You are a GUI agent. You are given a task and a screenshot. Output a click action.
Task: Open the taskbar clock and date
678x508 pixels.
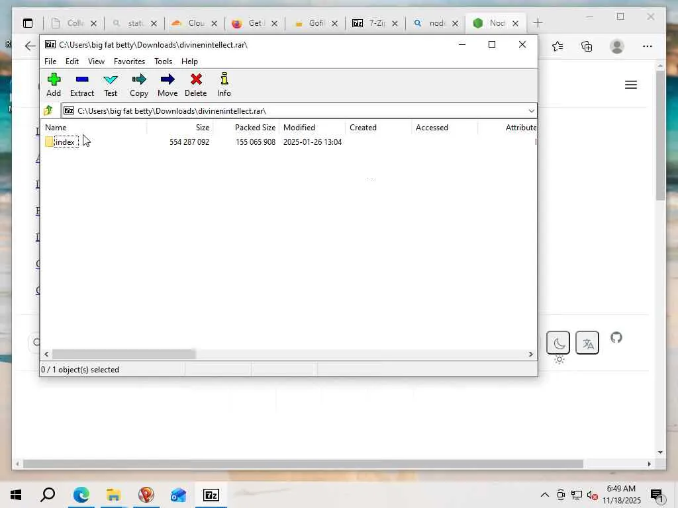coord(621,495)
